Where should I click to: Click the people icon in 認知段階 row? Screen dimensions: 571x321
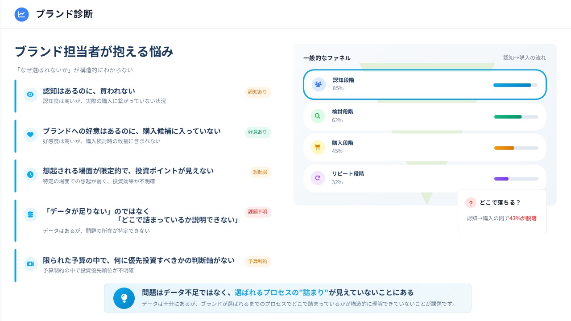click(x=319, y=84)
